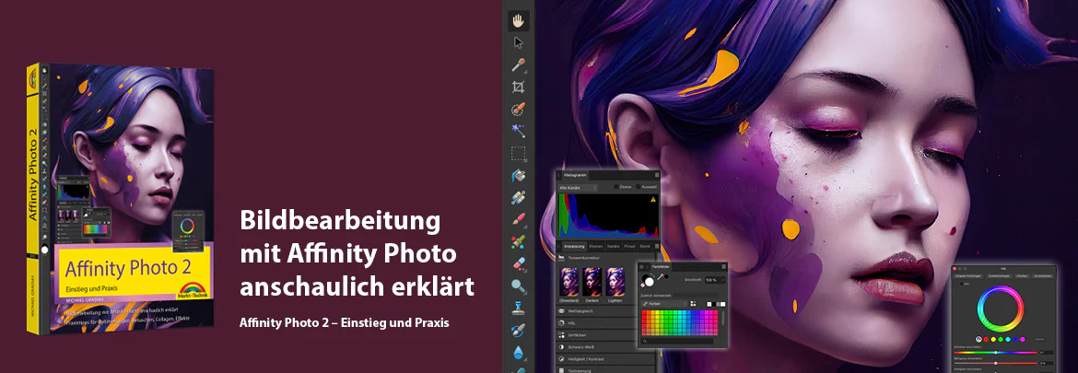Screen dimensions: 1078x373
Task: Select the Flood Select magic wand tool
Action: pyautogui.click(x=519, y=131)
